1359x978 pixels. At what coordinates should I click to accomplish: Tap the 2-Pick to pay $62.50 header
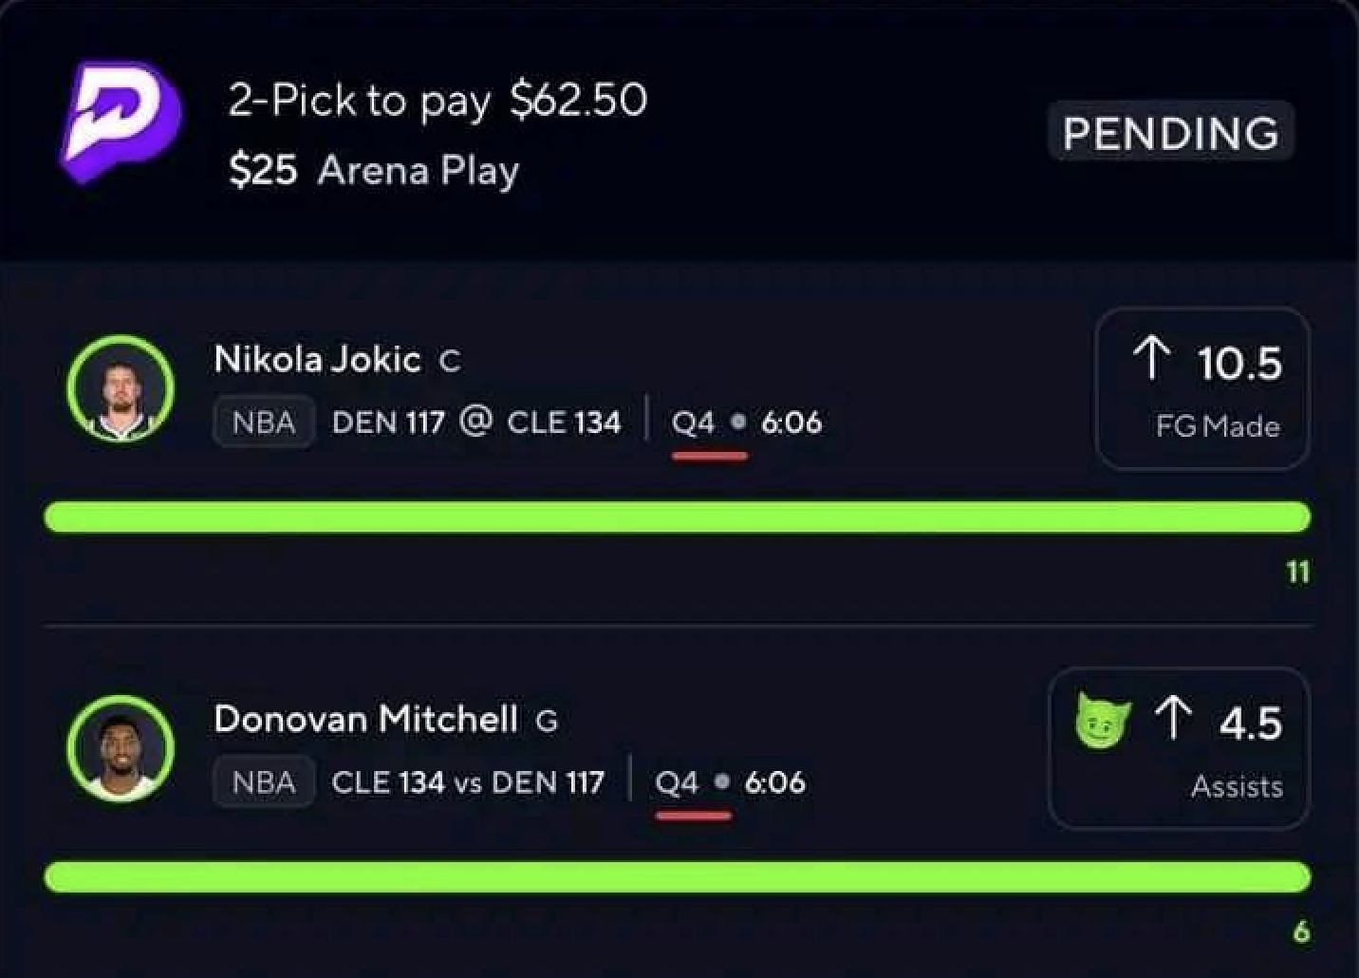click(437, 100)
